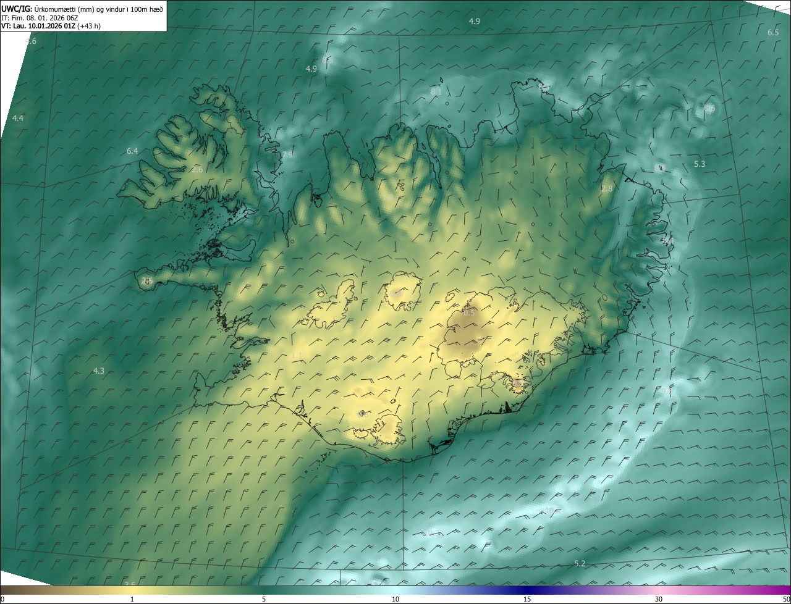Click the colorbar tick label 15
The image size is (791, 604).
click(x=527, y=600)
